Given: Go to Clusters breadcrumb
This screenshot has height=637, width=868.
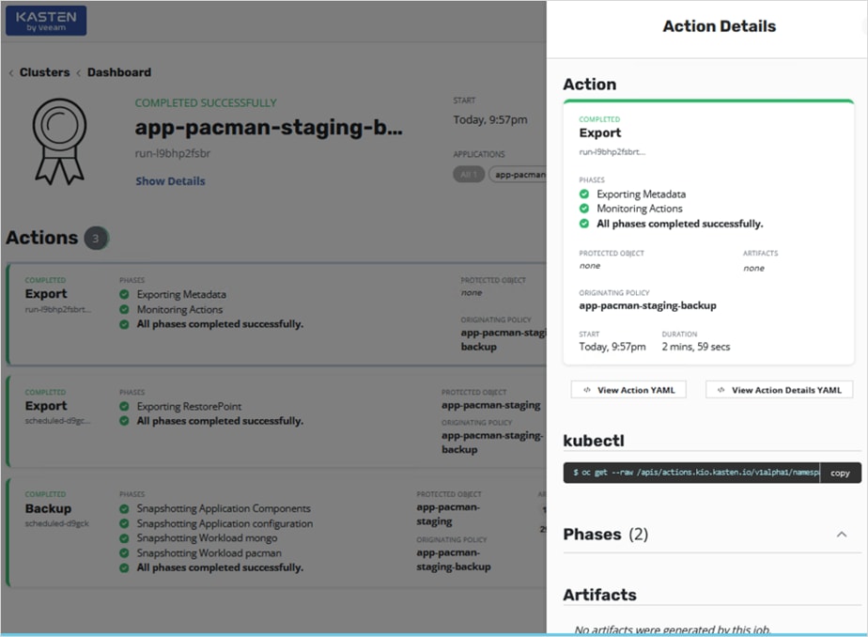Looking at the screenshot, I should [x=45, y=72].
